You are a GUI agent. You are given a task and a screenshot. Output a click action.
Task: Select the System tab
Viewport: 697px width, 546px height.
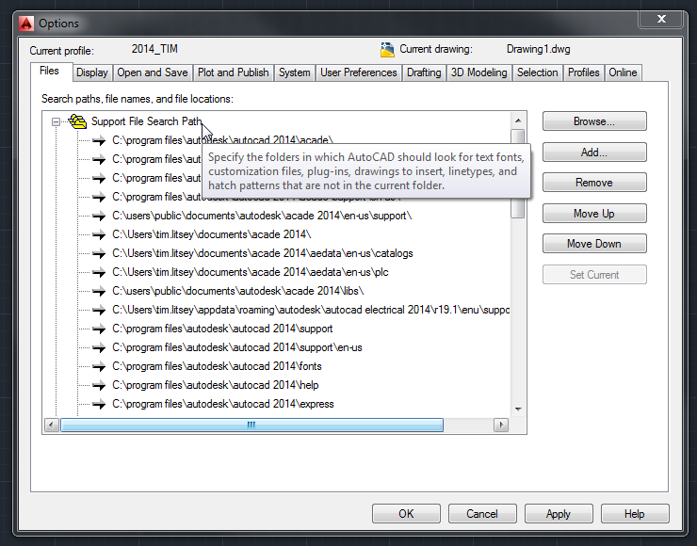(294, 72)
